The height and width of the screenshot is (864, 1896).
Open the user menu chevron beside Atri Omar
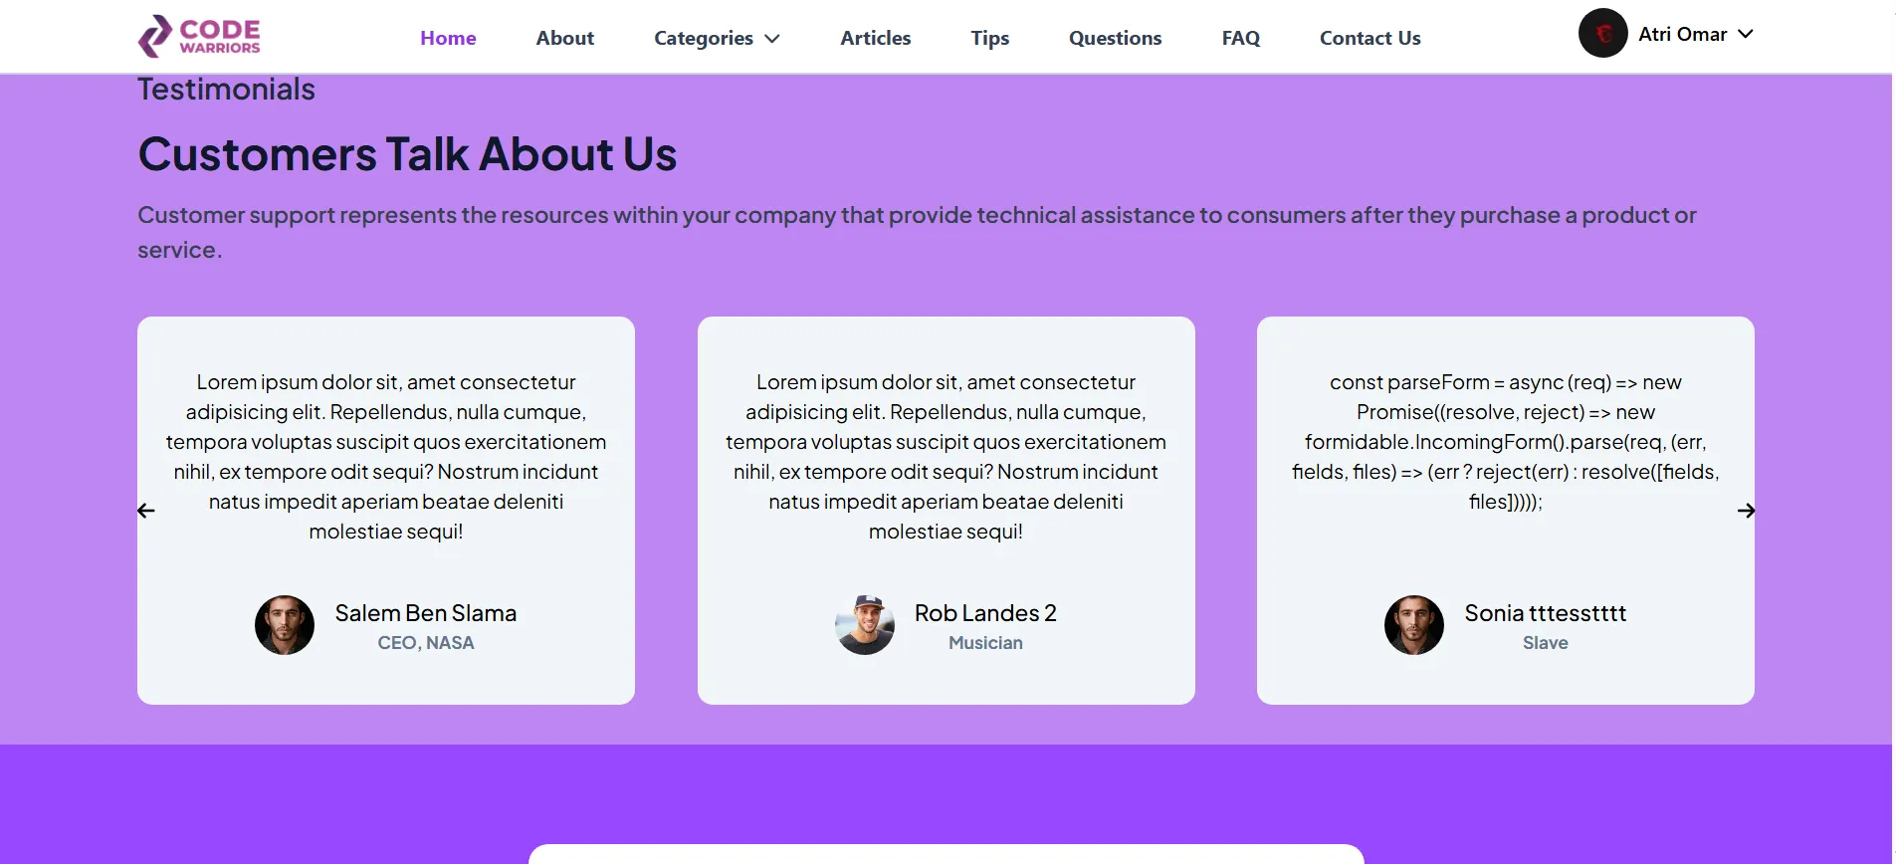1747,34
